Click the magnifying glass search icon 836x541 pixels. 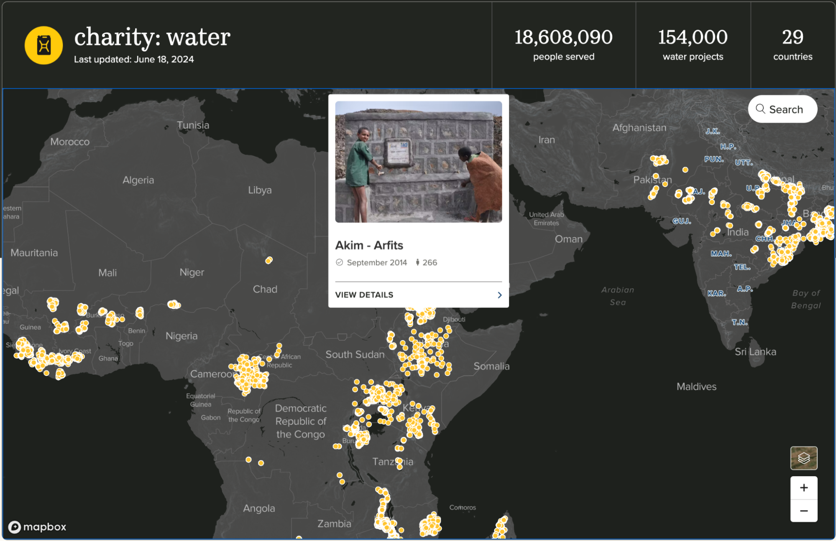[x=760, y=109]
